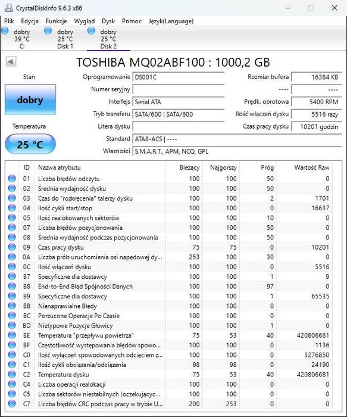Click status icon for attribute 09 row
The width and height of the screenshot is (347, 417).
[x=12, y=247]
